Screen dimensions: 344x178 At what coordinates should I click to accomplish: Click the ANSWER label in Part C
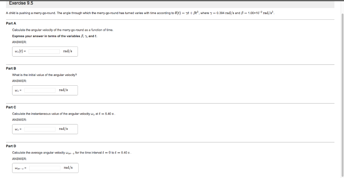[19, 119]
